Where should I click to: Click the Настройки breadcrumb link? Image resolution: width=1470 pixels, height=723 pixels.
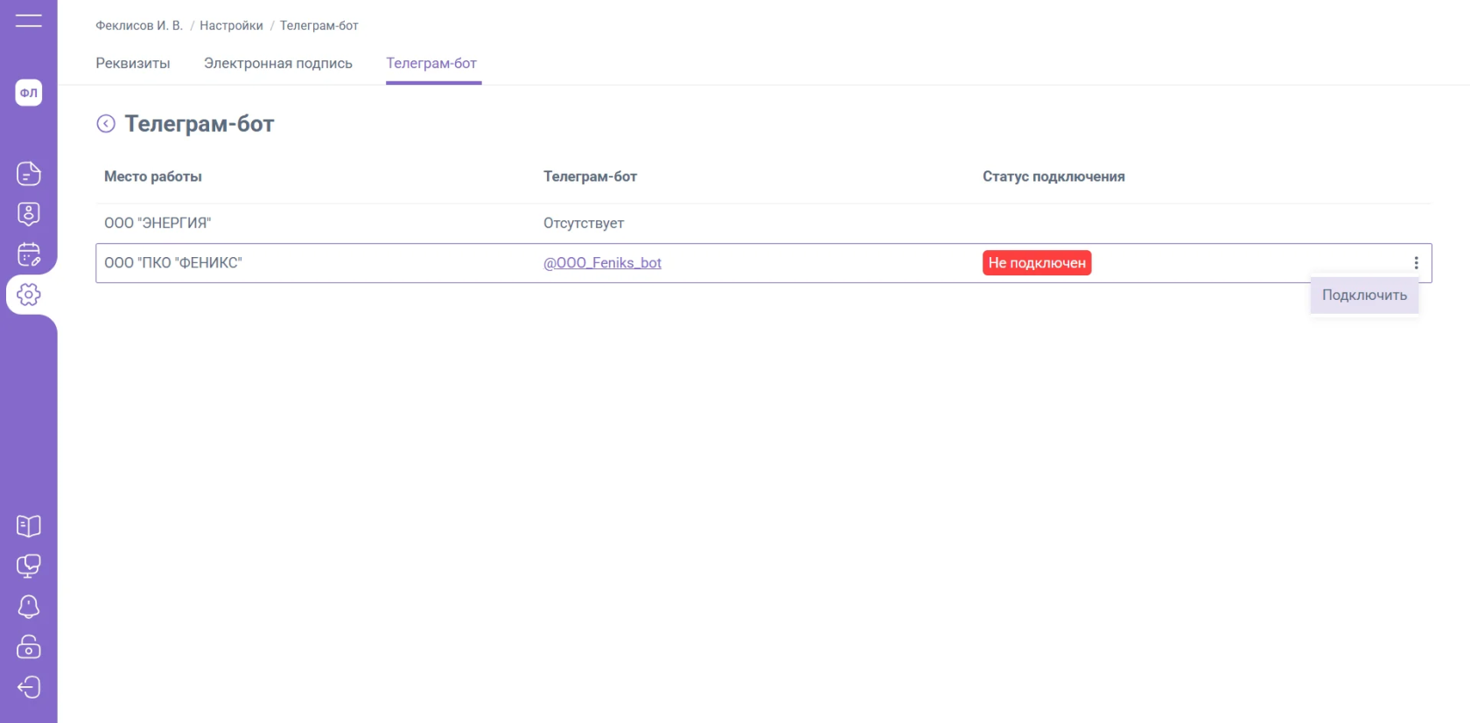click(x=231, y=26)
